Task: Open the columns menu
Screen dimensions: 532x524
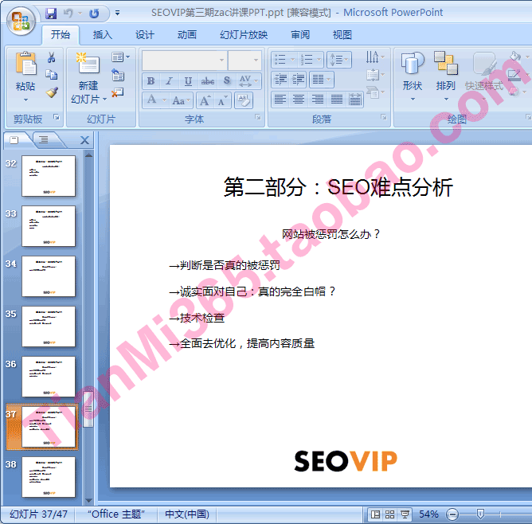Action: (321, 80)
